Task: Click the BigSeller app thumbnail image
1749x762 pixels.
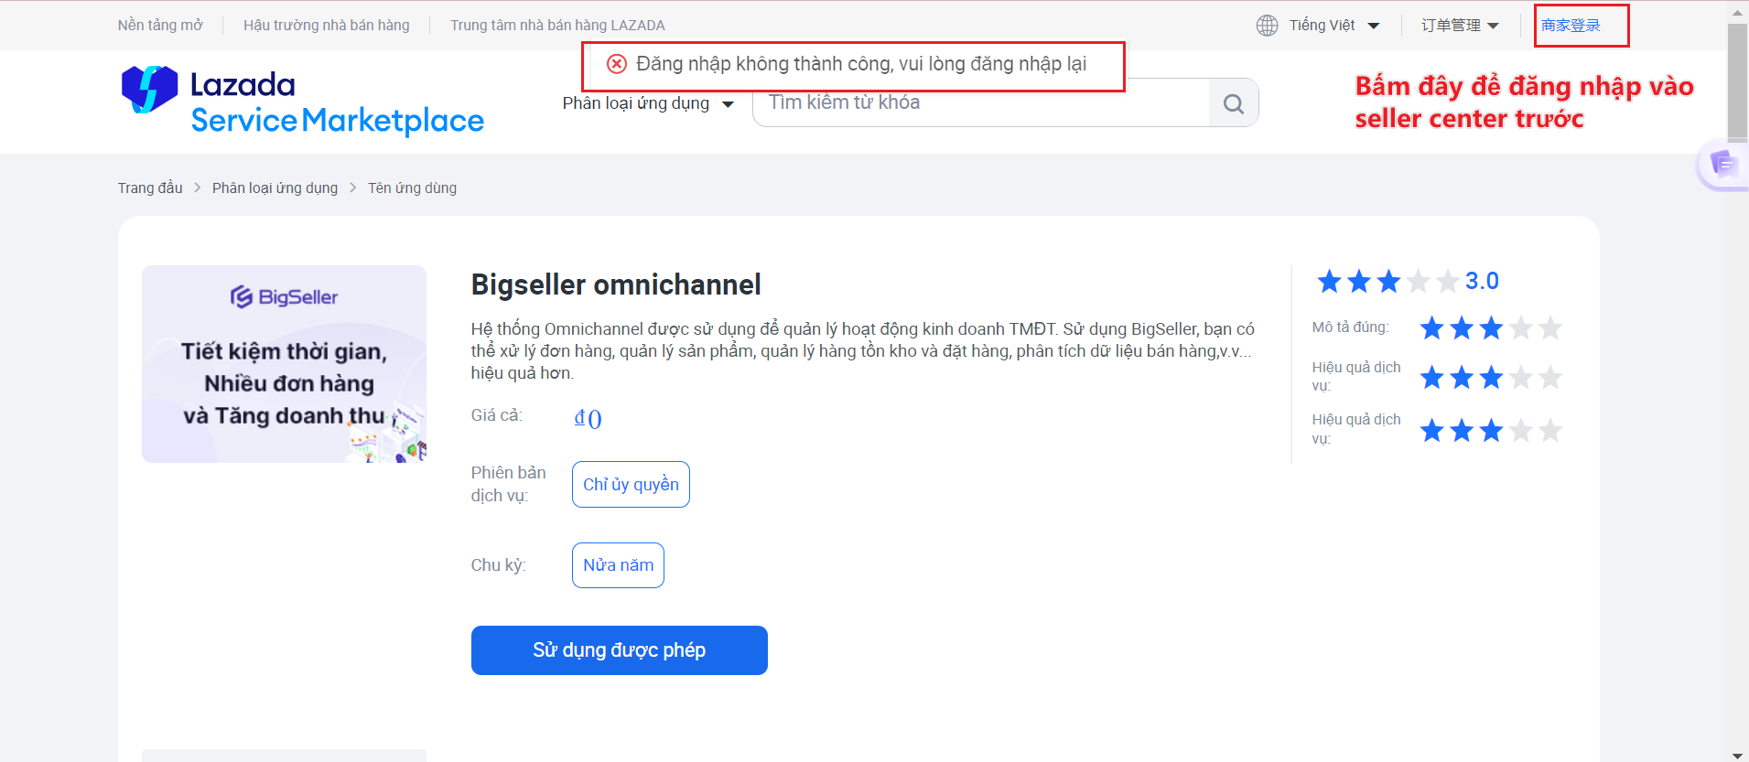Action: pyautogui.click(x=284, y=364)
